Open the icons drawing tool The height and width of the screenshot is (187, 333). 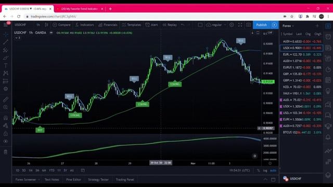[6, 89]
